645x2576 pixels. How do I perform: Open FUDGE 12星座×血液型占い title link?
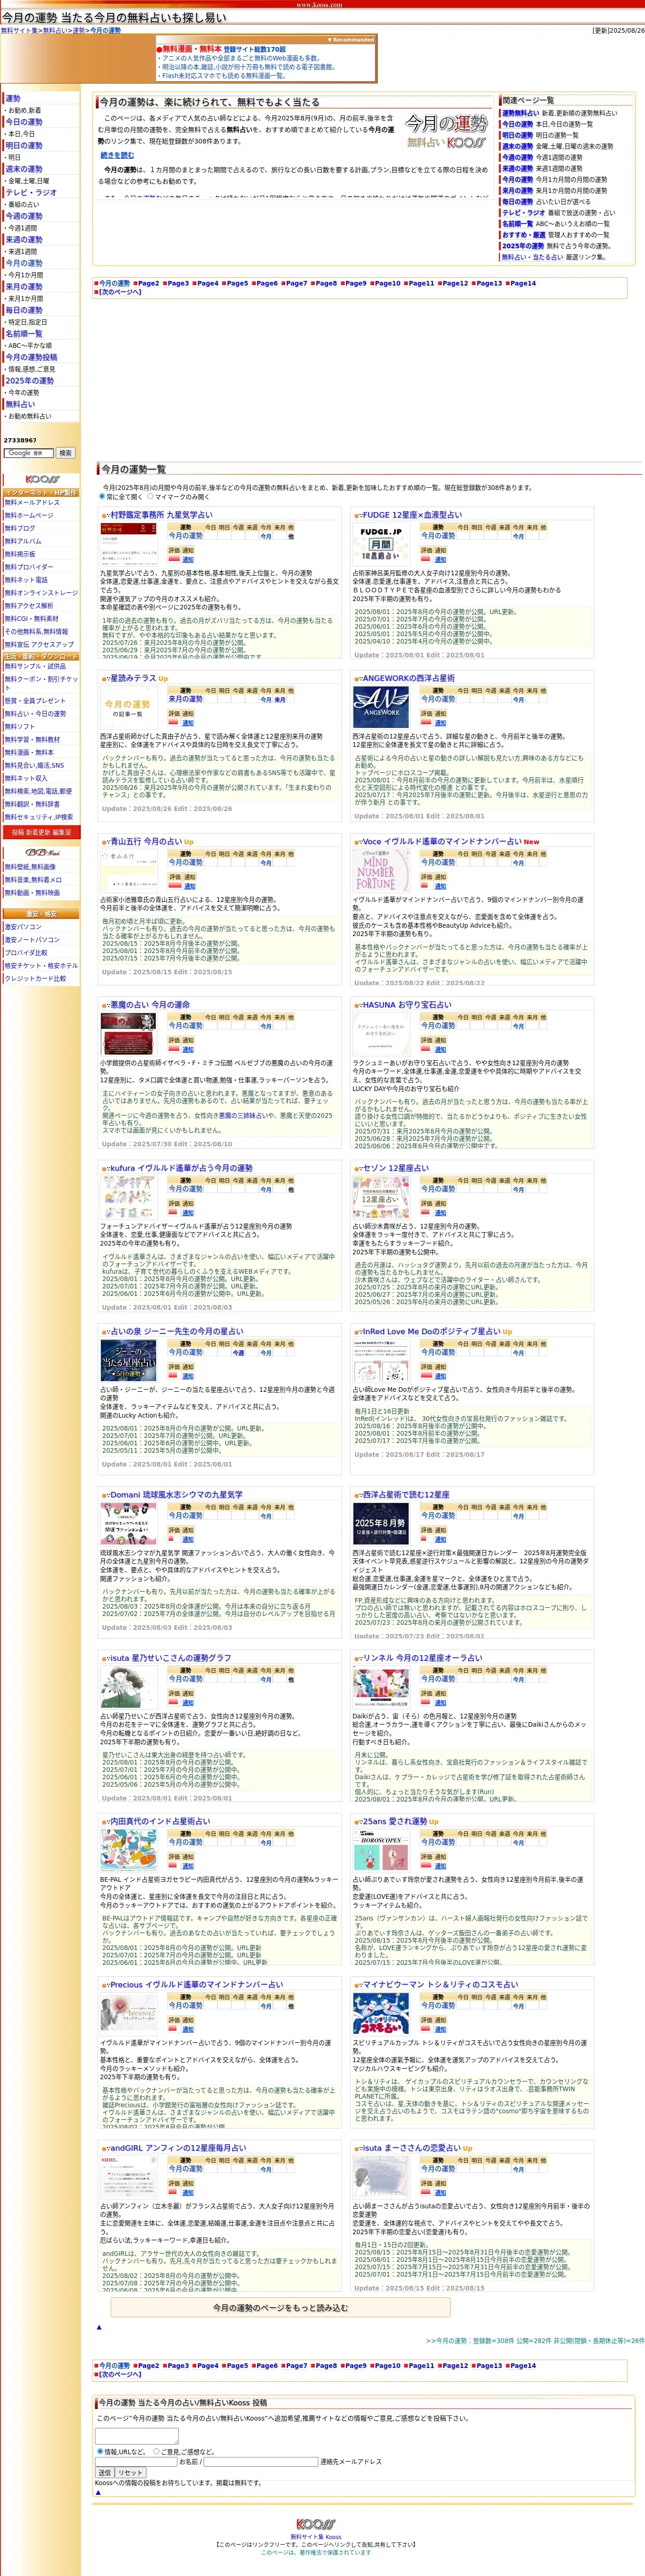click(411, 515)
